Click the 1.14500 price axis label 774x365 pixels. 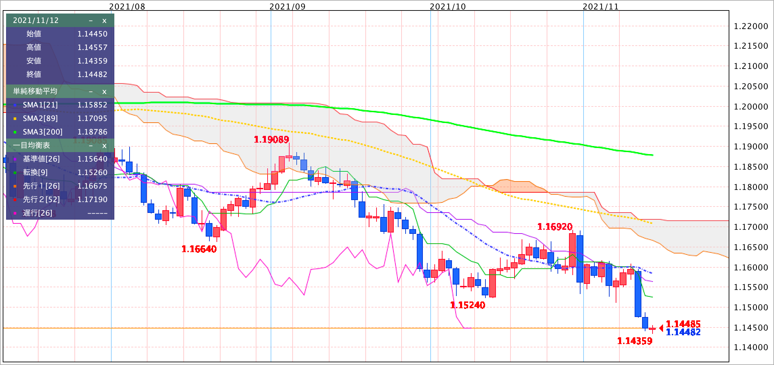coord(751,328)
